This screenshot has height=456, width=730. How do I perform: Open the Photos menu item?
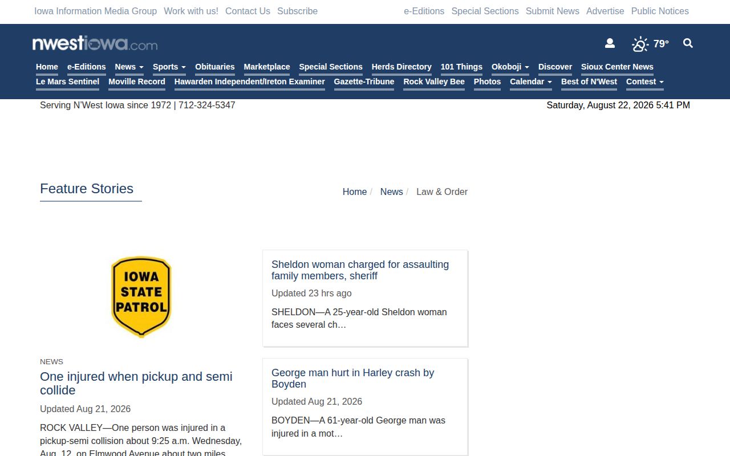tap(487, 82)
